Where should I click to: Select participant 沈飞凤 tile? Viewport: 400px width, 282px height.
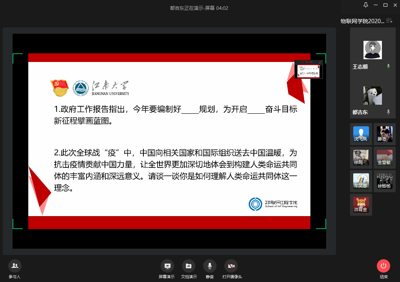(361, 134)
